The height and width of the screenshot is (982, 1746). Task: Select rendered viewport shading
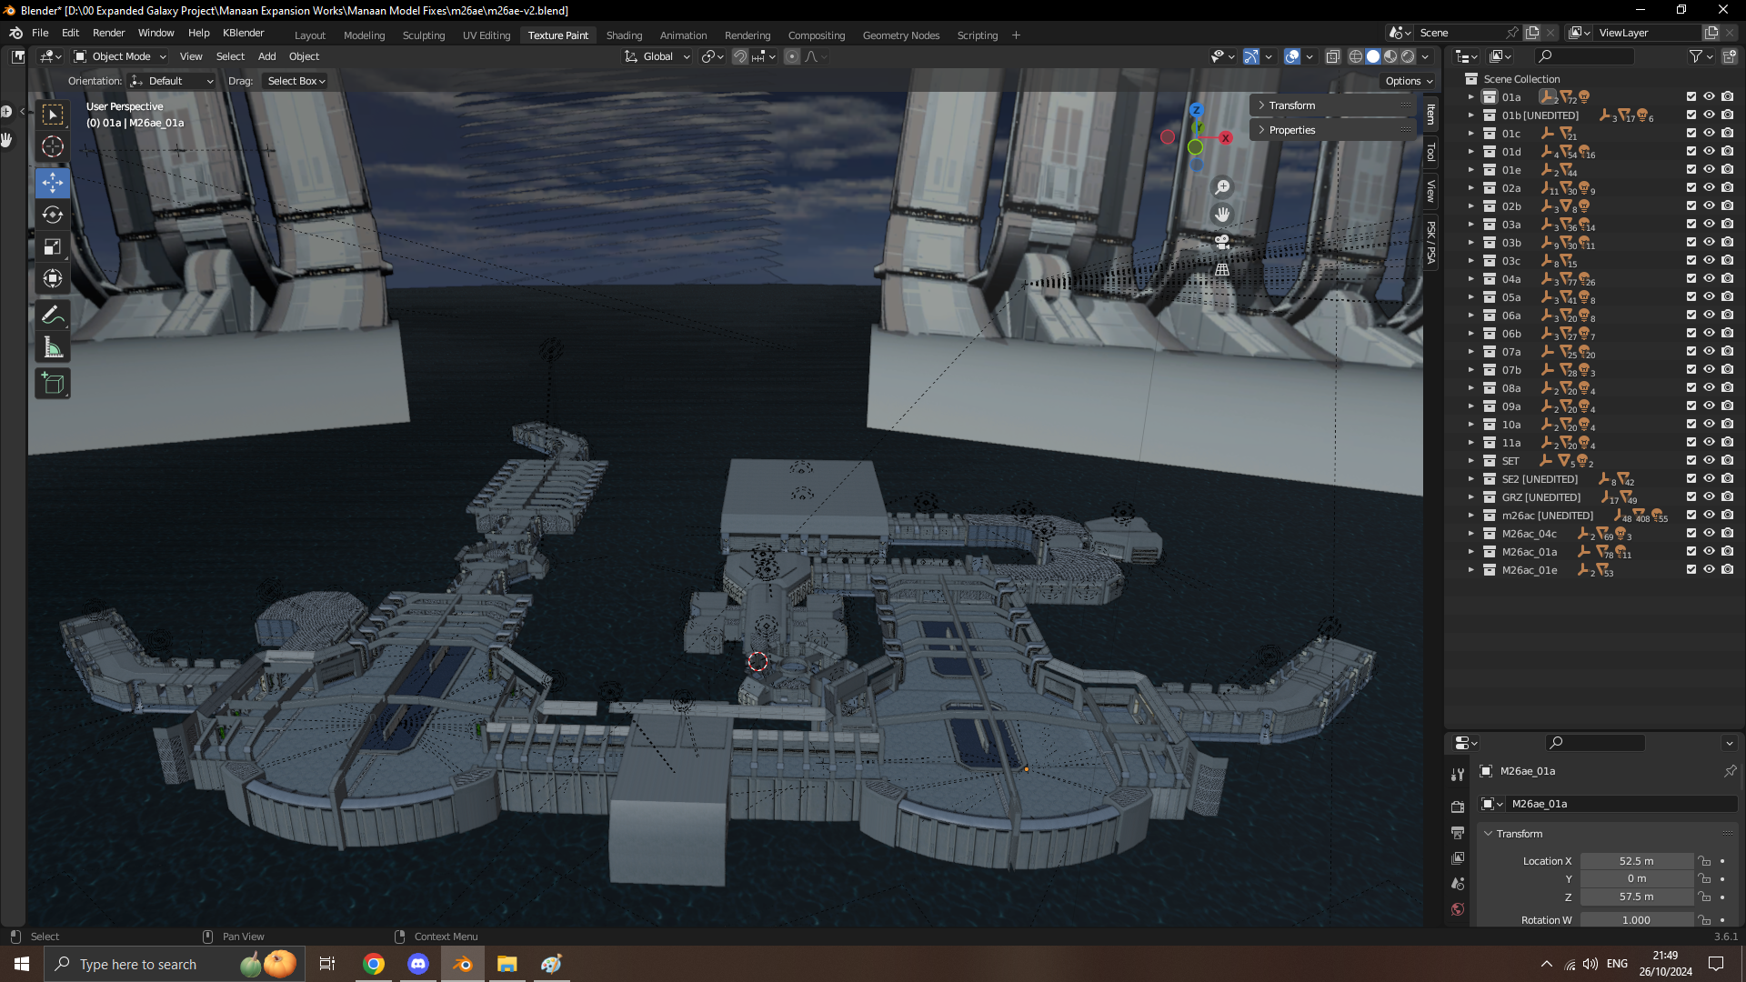[1408, 56]
